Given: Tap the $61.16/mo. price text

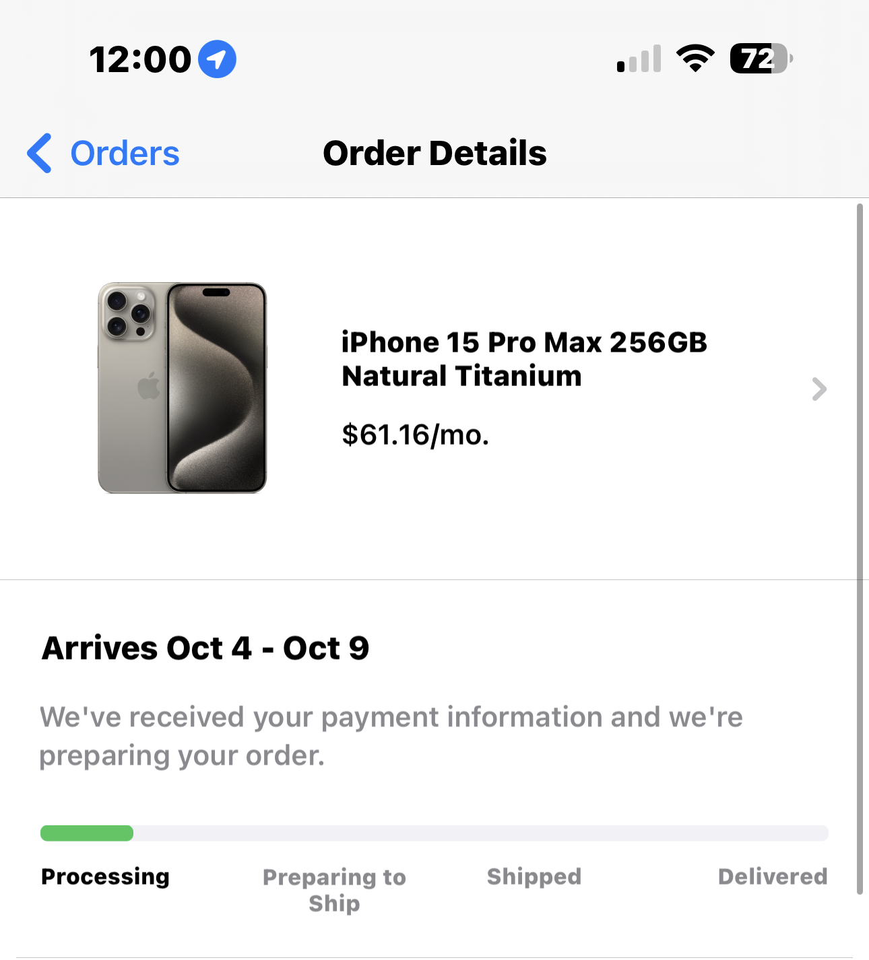Looking at the screenshot, I should click(415, 435).
